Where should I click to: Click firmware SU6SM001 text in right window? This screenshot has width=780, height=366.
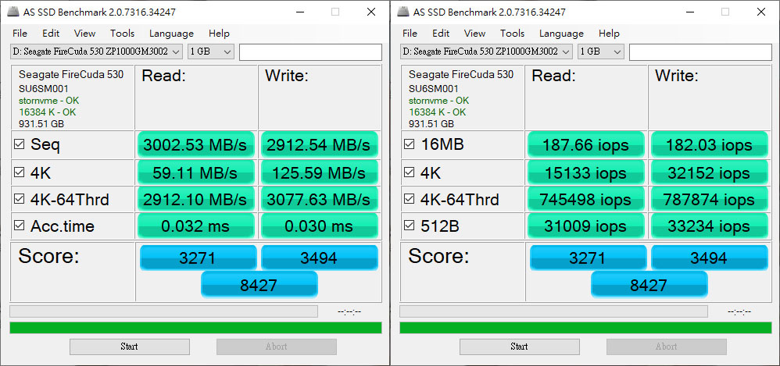pos(433,89)
